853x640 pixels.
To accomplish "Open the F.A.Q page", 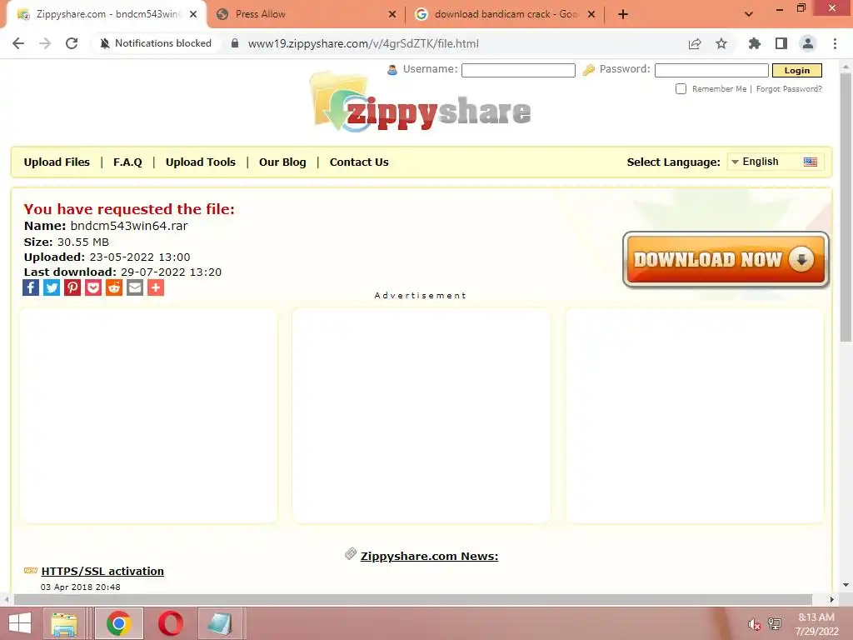I will click(127, 162).
